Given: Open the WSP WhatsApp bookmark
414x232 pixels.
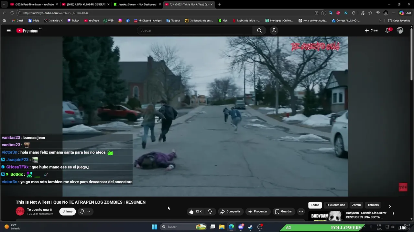Looking at the screenshot, I should 108,21.
